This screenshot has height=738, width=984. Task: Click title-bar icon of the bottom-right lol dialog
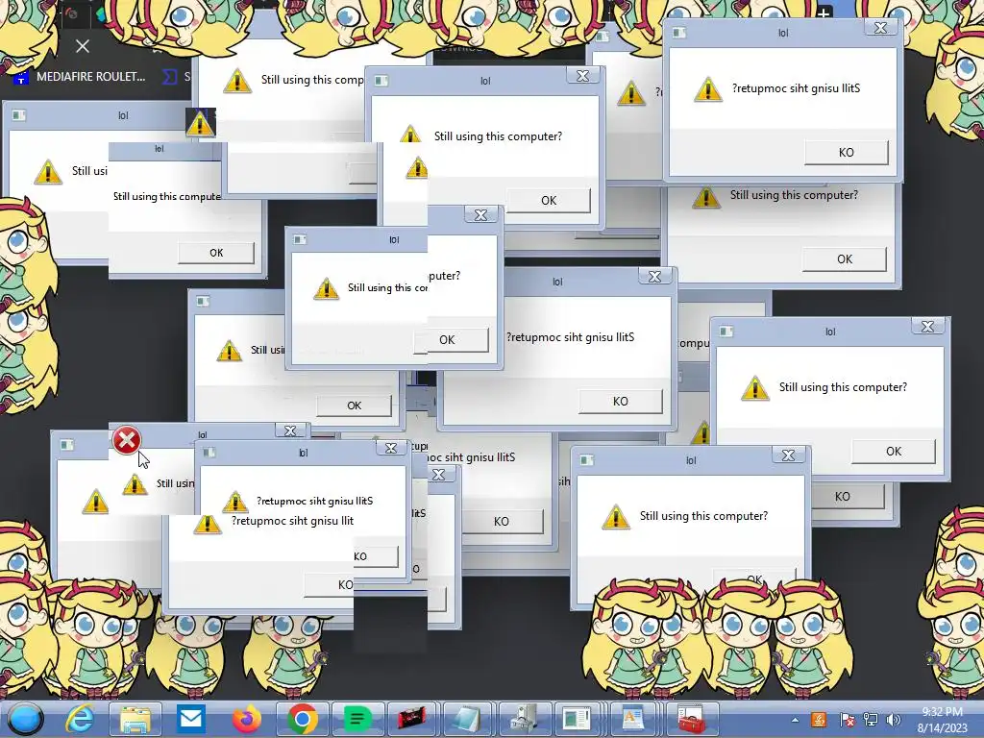pyautogui.click(x=587, y=460)
